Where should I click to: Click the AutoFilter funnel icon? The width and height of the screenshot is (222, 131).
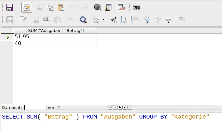147,20
